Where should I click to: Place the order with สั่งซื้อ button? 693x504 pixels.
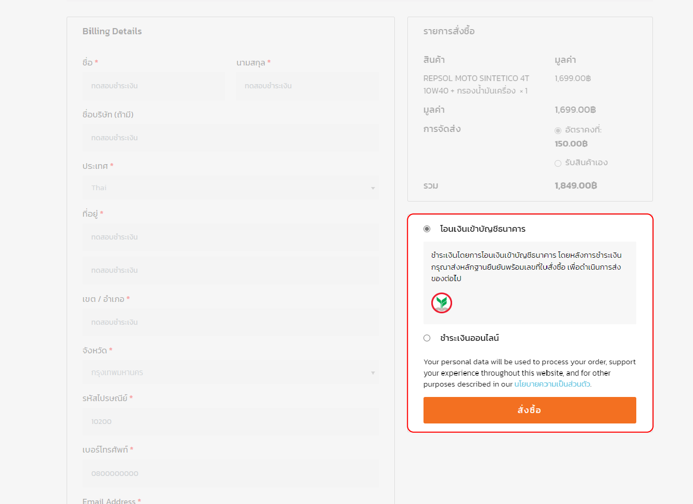tap(530, 410)
